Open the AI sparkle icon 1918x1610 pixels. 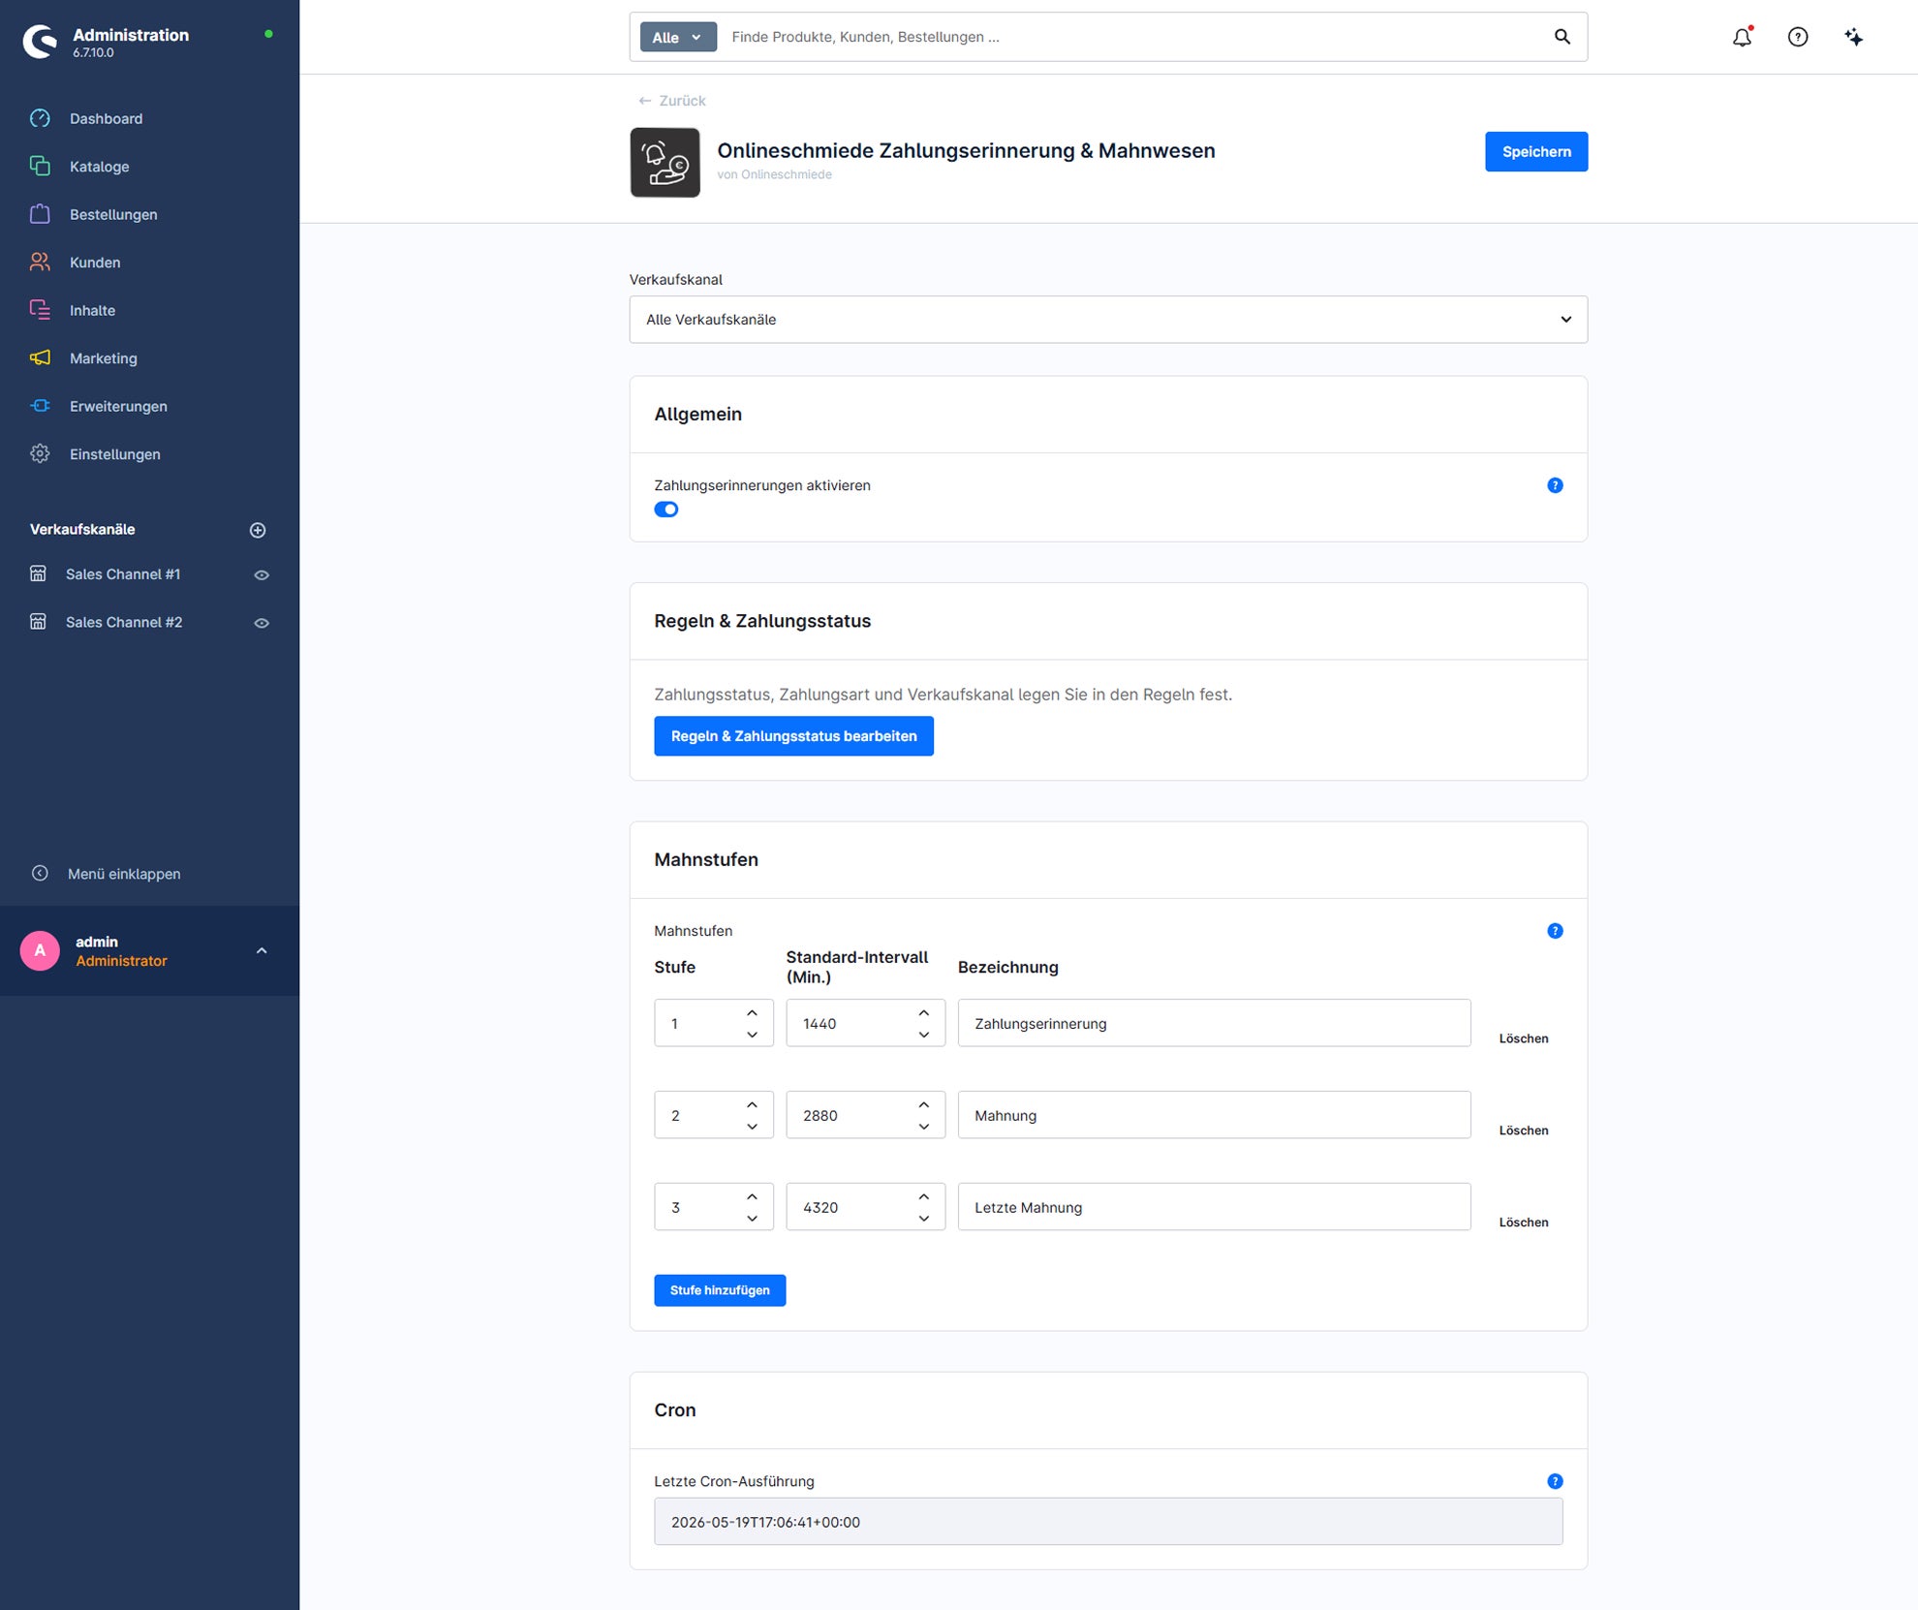tap(1853, 37)
